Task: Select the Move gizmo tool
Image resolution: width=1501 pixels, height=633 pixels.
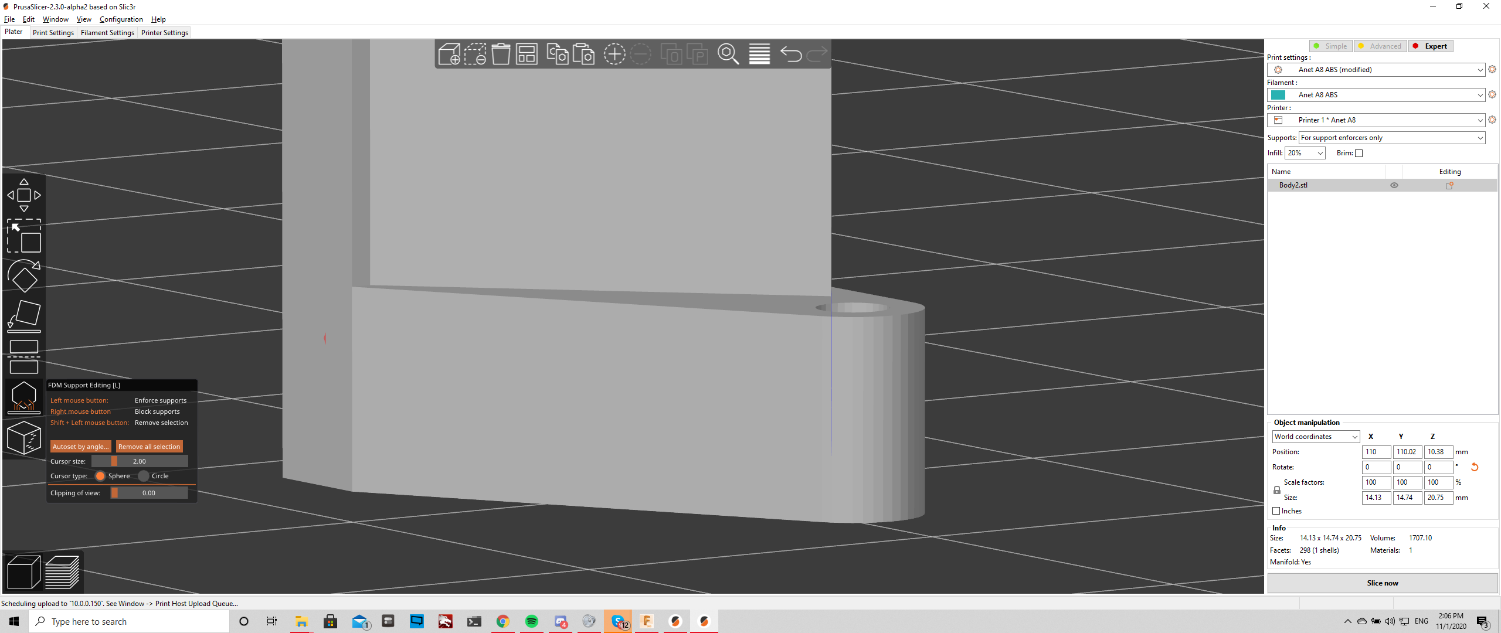Action: pos(24,195)
